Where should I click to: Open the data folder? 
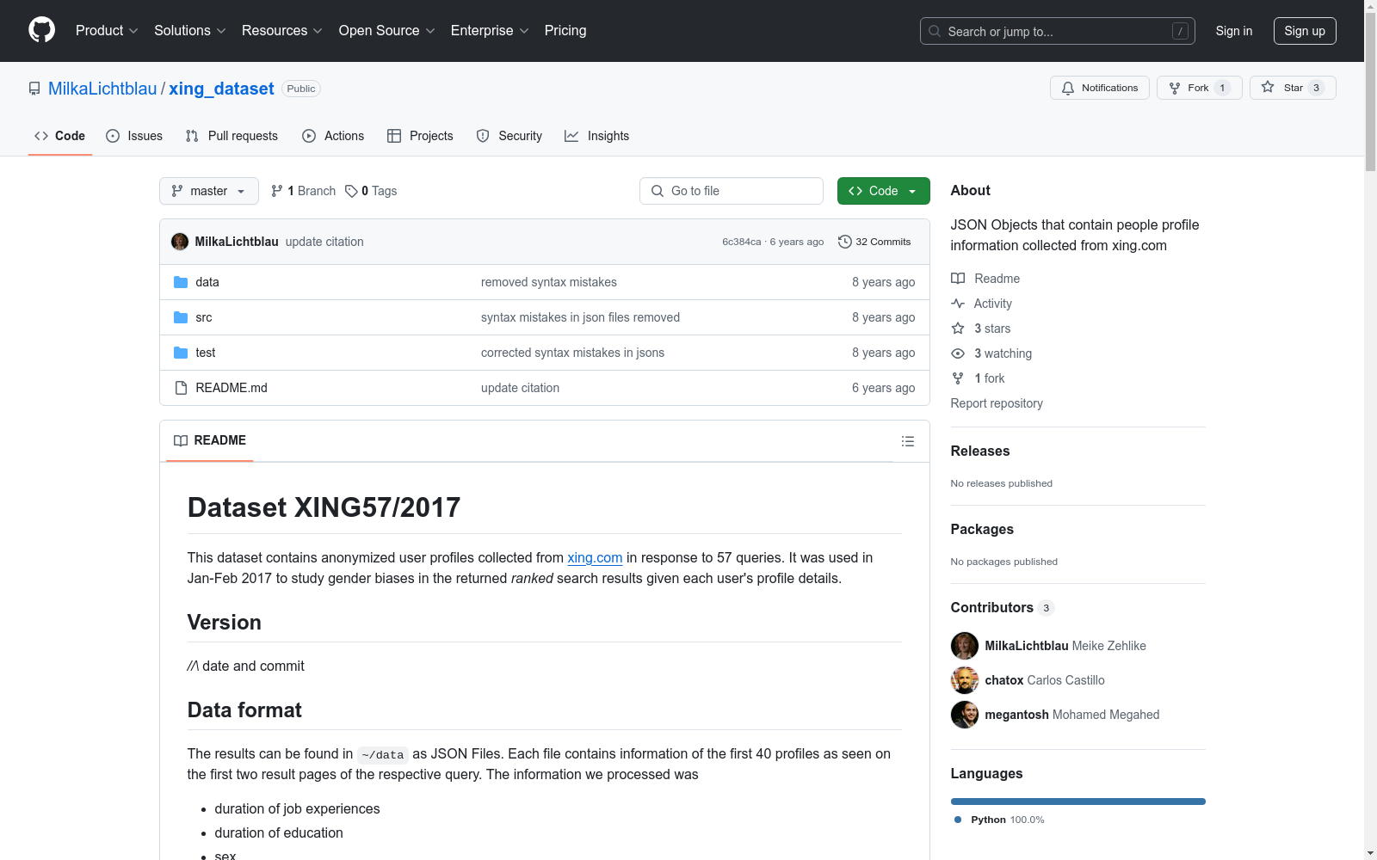[x=207, y=282]
